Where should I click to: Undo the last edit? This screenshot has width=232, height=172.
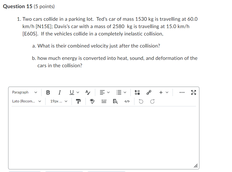141,101
